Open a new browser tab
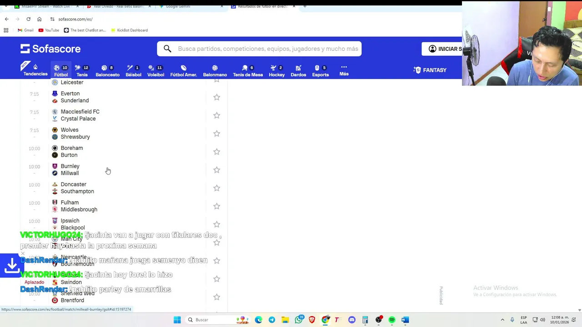This screenshot has height=327, width=582. click(305, 6)
